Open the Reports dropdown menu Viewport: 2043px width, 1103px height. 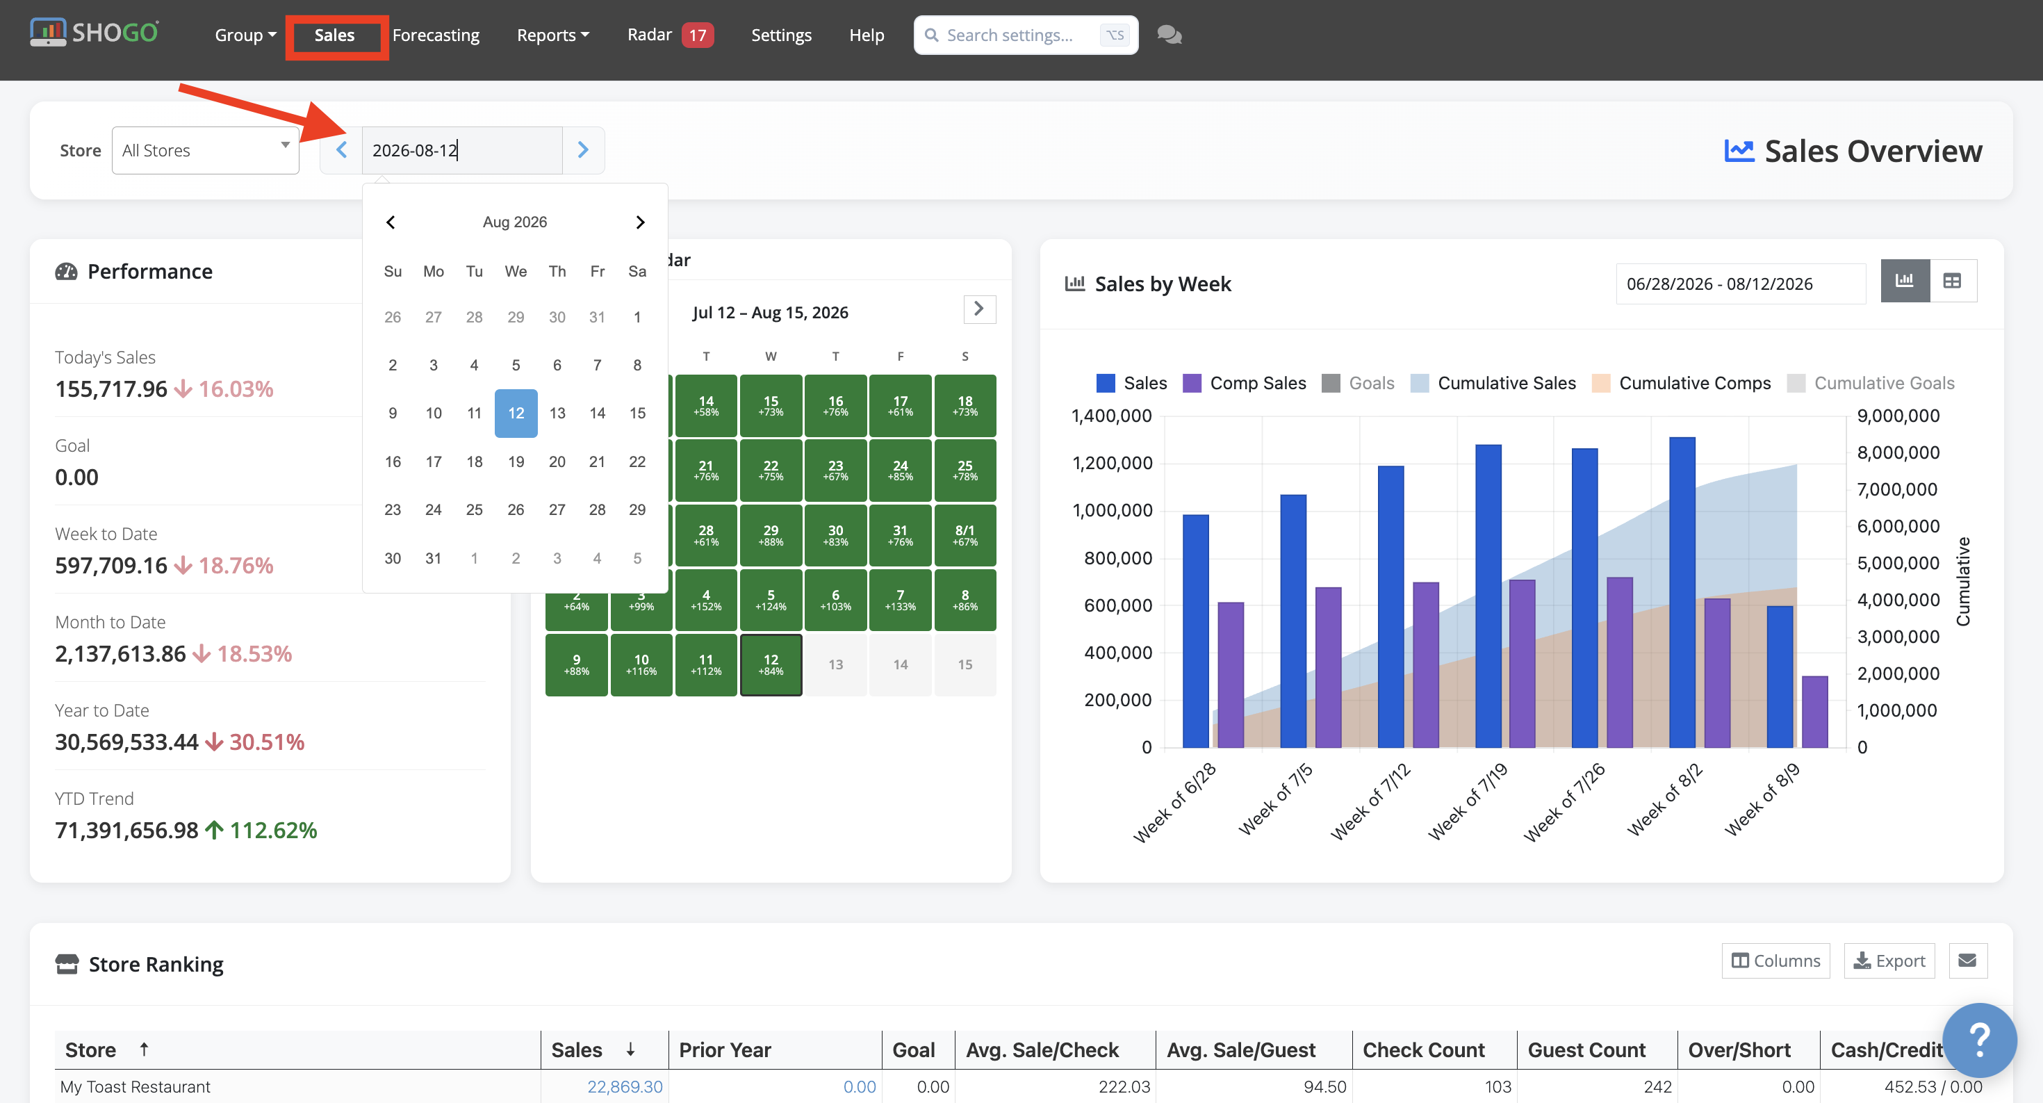pos(552,35)
